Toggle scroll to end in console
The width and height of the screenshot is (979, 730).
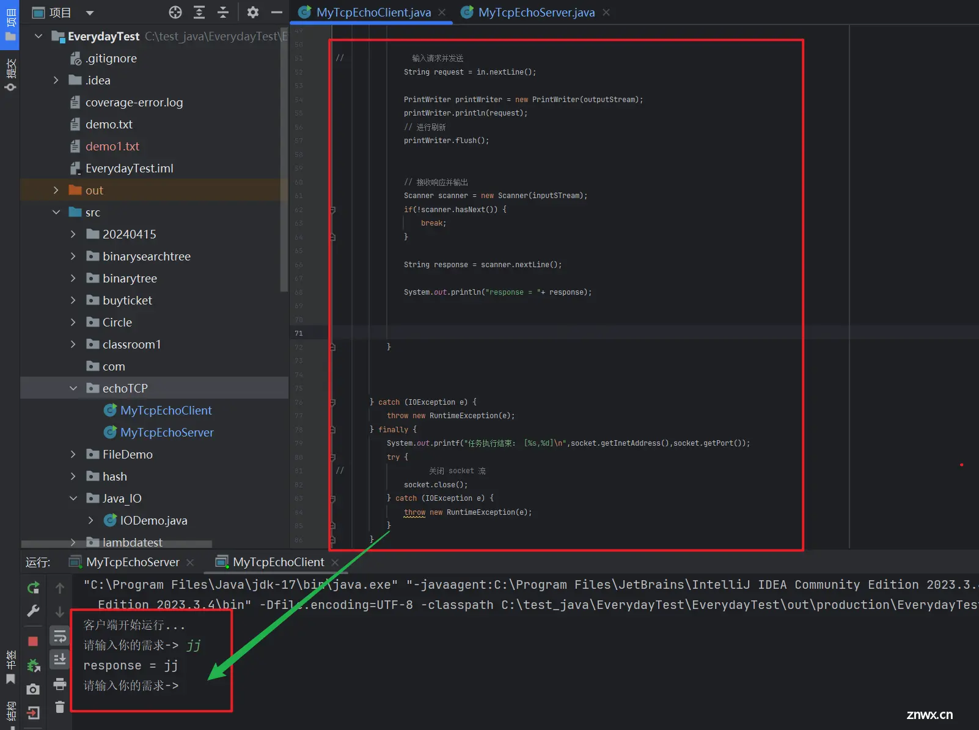60,660
